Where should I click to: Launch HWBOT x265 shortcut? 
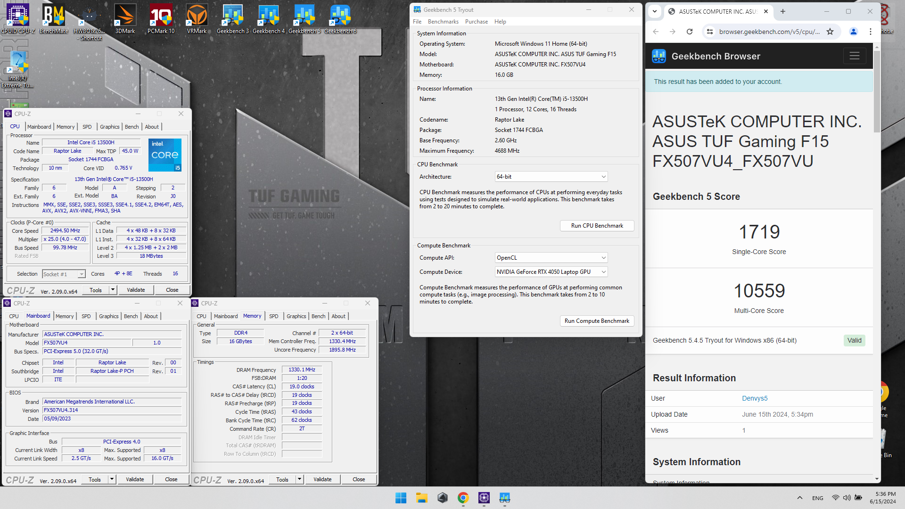pyautogui.click(x=90, y=22)
